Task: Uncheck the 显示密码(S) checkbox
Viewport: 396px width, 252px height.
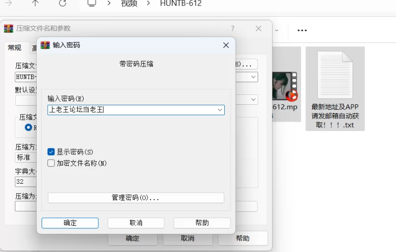Action: tap(51, 152)
